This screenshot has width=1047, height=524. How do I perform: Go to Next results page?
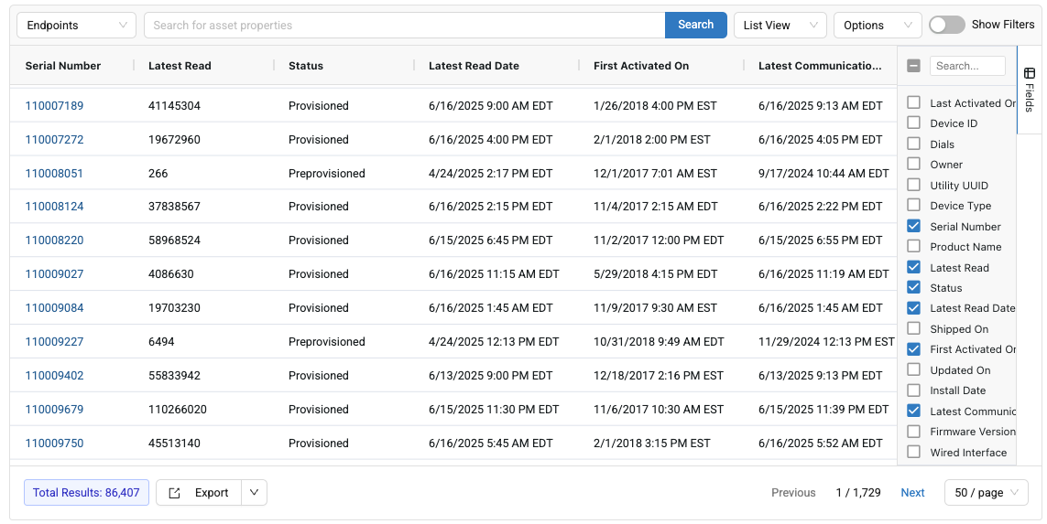(912, 493)
